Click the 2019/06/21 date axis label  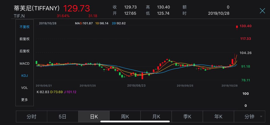point(43,85)
